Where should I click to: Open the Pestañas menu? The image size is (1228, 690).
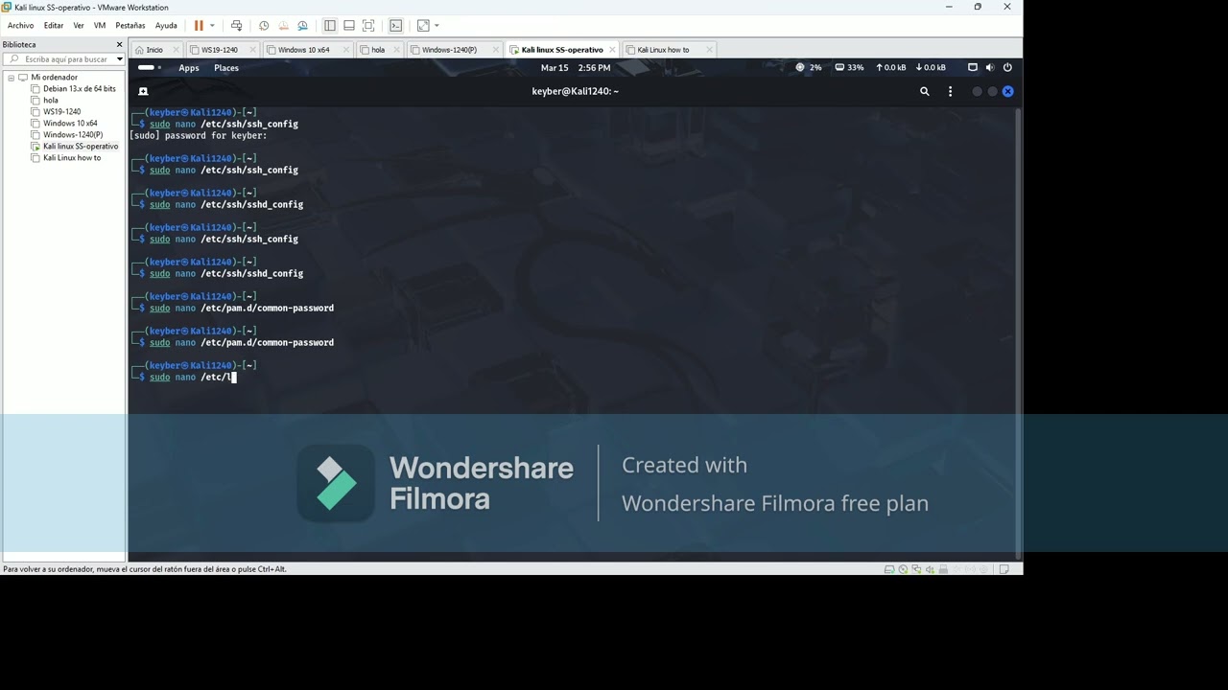point(130,26)
